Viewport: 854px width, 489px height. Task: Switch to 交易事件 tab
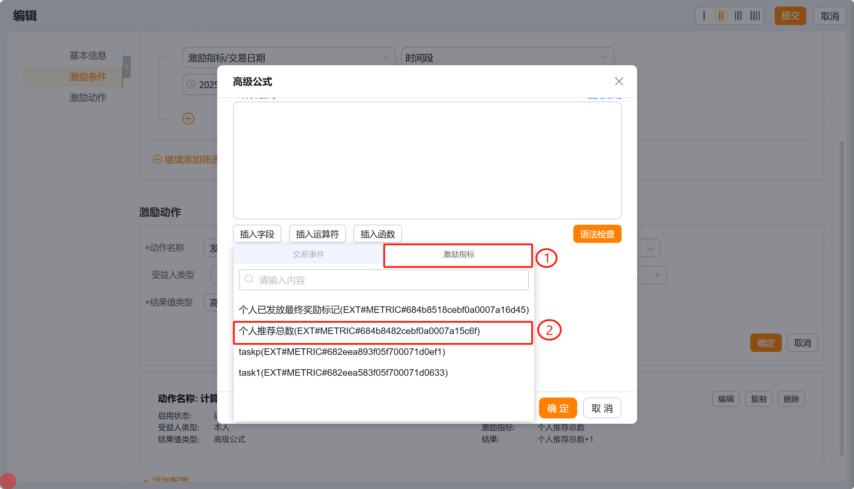[308, 254]
